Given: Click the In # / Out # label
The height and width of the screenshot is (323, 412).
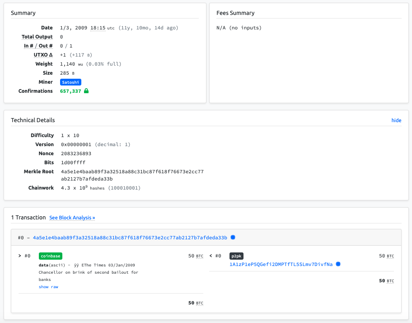Looking at the screenshot, I should click(x=38, y=46).
